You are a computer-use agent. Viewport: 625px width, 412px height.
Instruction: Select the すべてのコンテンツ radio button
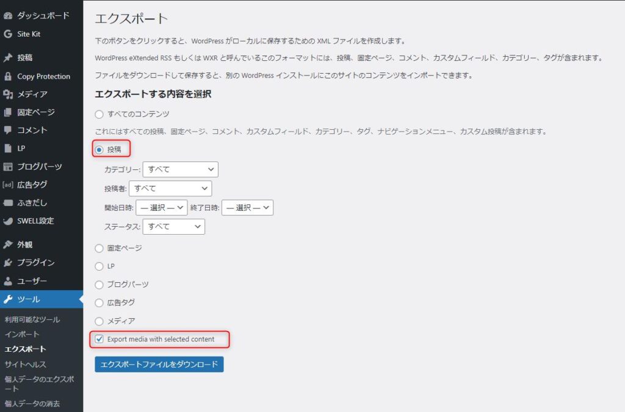pos(99,114)
